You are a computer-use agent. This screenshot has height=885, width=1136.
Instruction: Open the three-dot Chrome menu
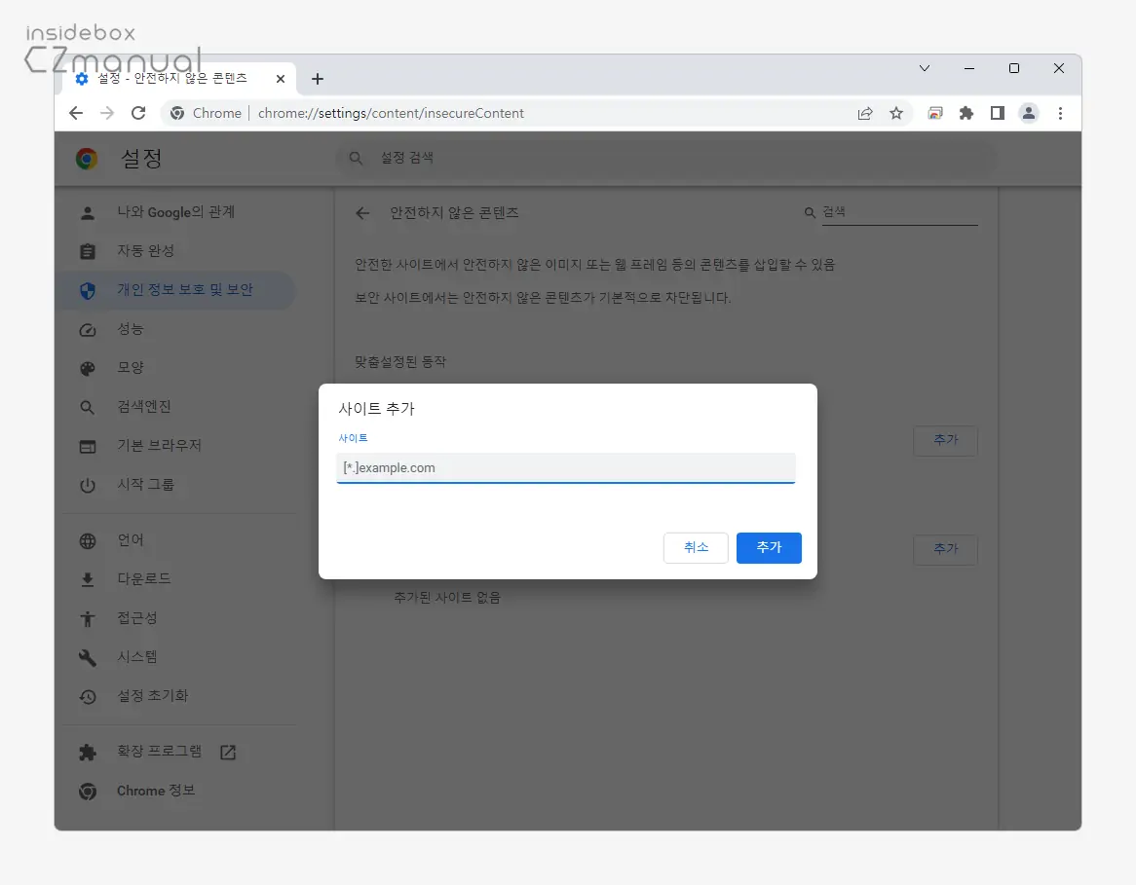pyautogui.click(x=1060, y=113)
